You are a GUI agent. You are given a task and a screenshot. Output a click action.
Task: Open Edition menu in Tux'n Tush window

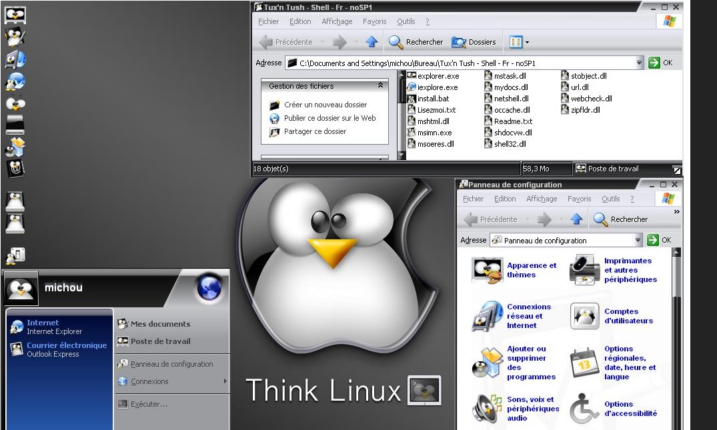pos(300,21)
